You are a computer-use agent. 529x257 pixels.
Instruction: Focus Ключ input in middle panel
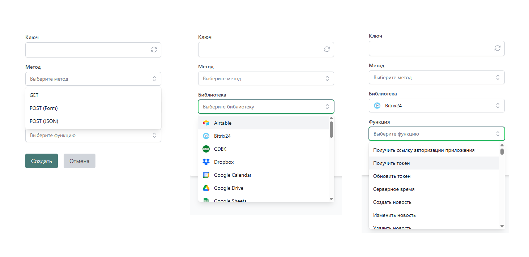click(266, 50)
